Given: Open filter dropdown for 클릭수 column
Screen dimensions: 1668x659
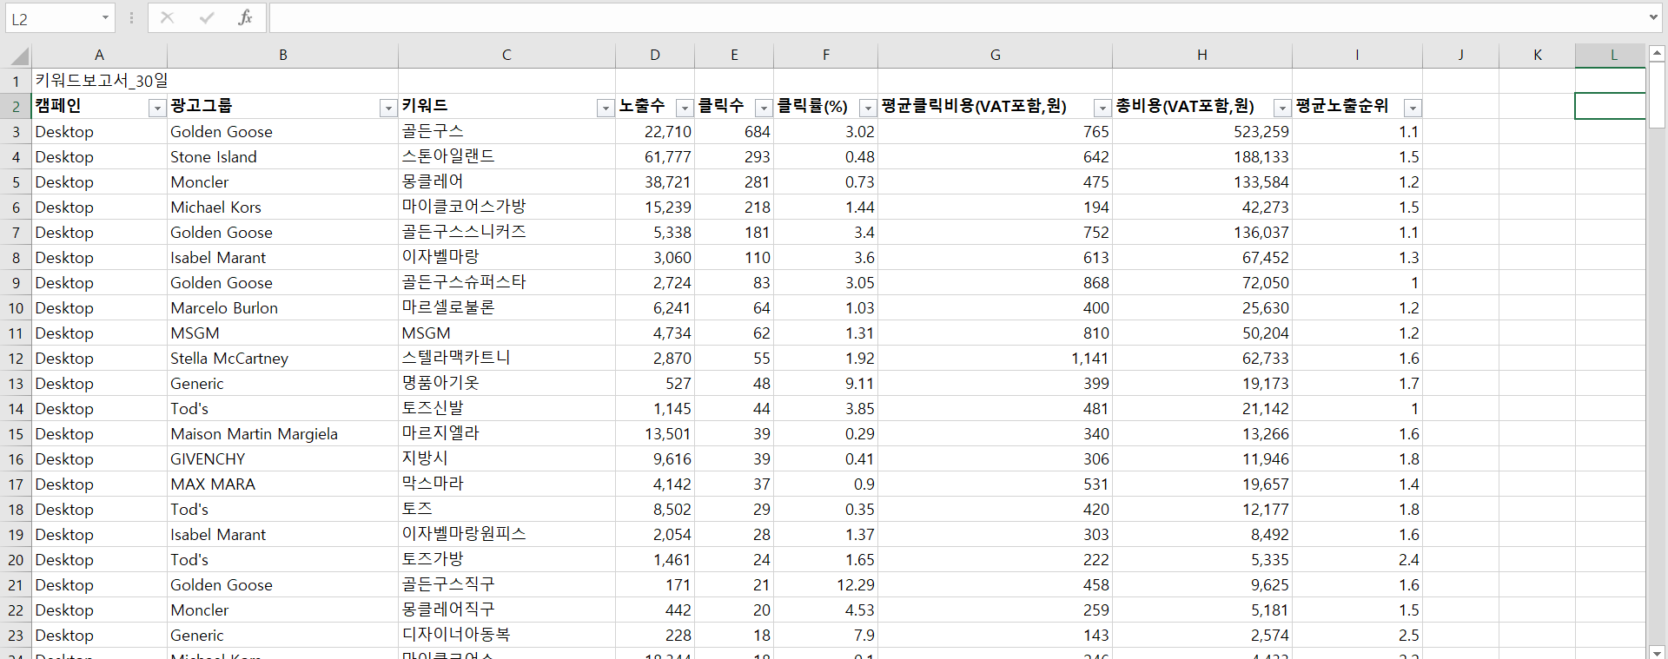Looking at the screenshot, I should click(764, 108).
